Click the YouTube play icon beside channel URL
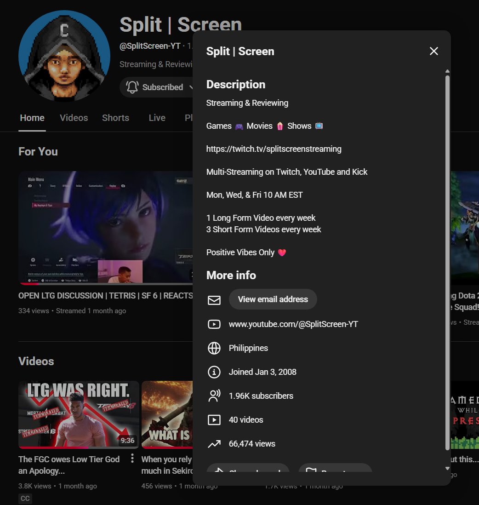The width and height of the screenshot is (479, 505). coord(214,324)
